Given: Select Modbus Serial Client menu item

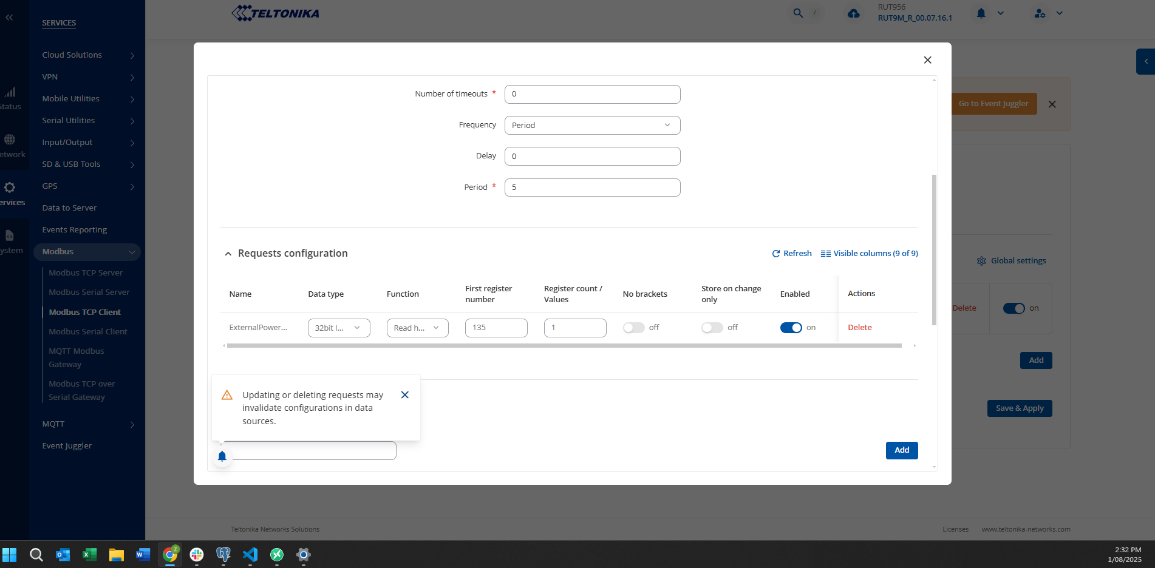Looking at the screenshot, I should (x=88, y=332).
